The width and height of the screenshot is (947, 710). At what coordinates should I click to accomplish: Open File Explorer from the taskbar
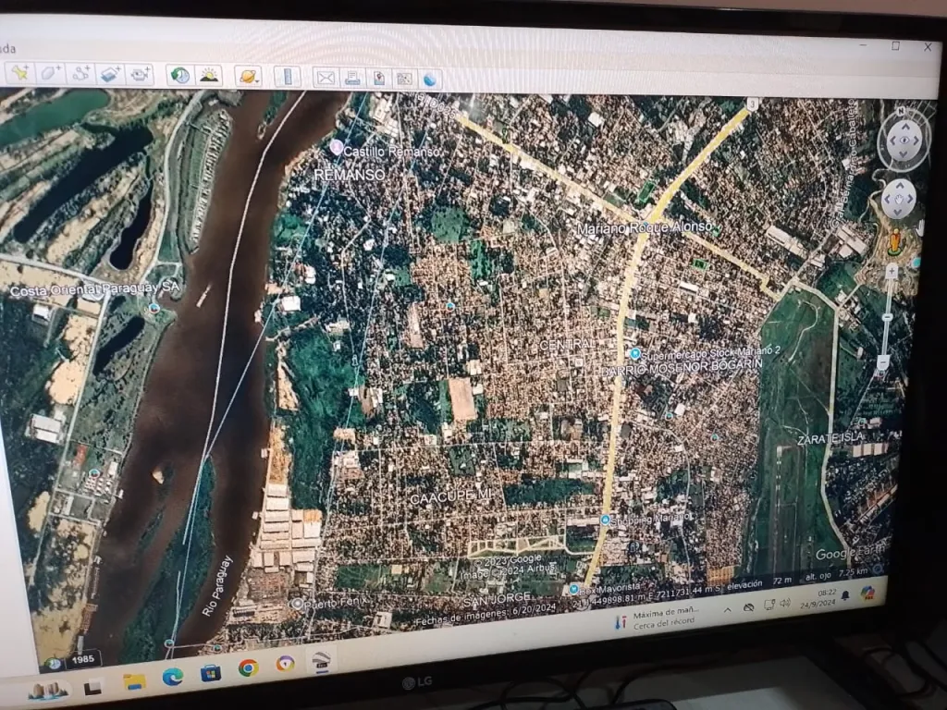134,681
